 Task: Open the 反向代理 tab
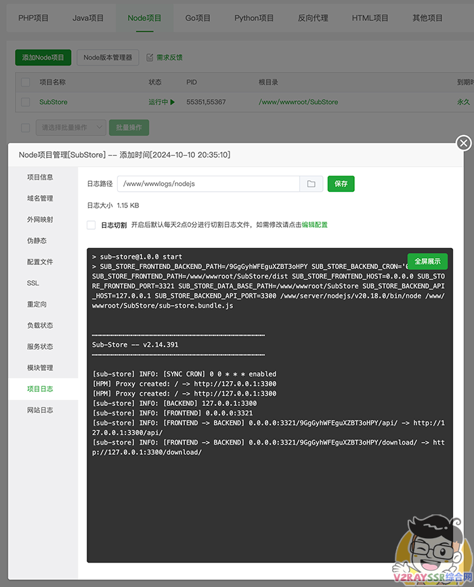click(312, 18)
